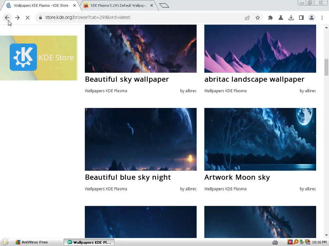The height and width of the screenshot is (246, 329).
Task: Open the abritac landscape wallpaper thumbnail
Action: point(260,49)
